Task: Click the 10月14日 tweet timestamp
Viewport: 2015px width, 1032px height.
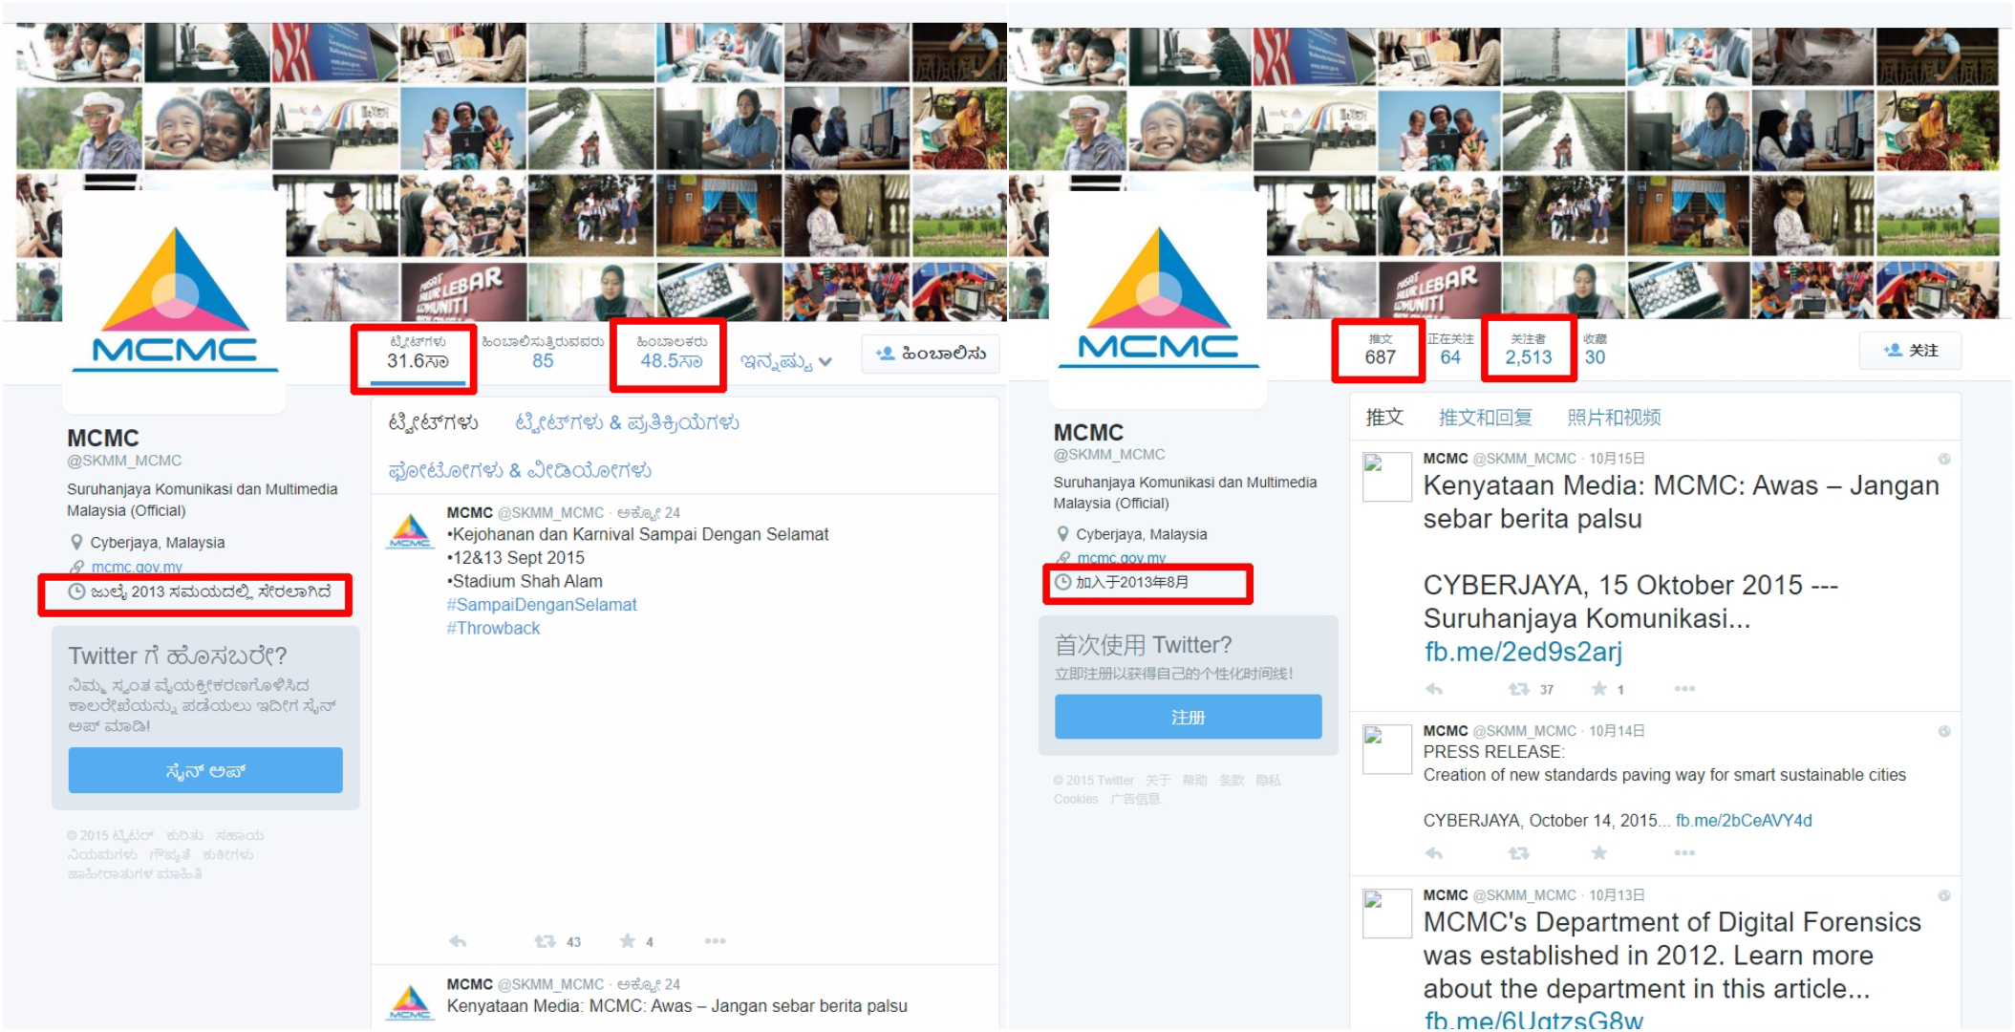Action: coord(1617,731)
